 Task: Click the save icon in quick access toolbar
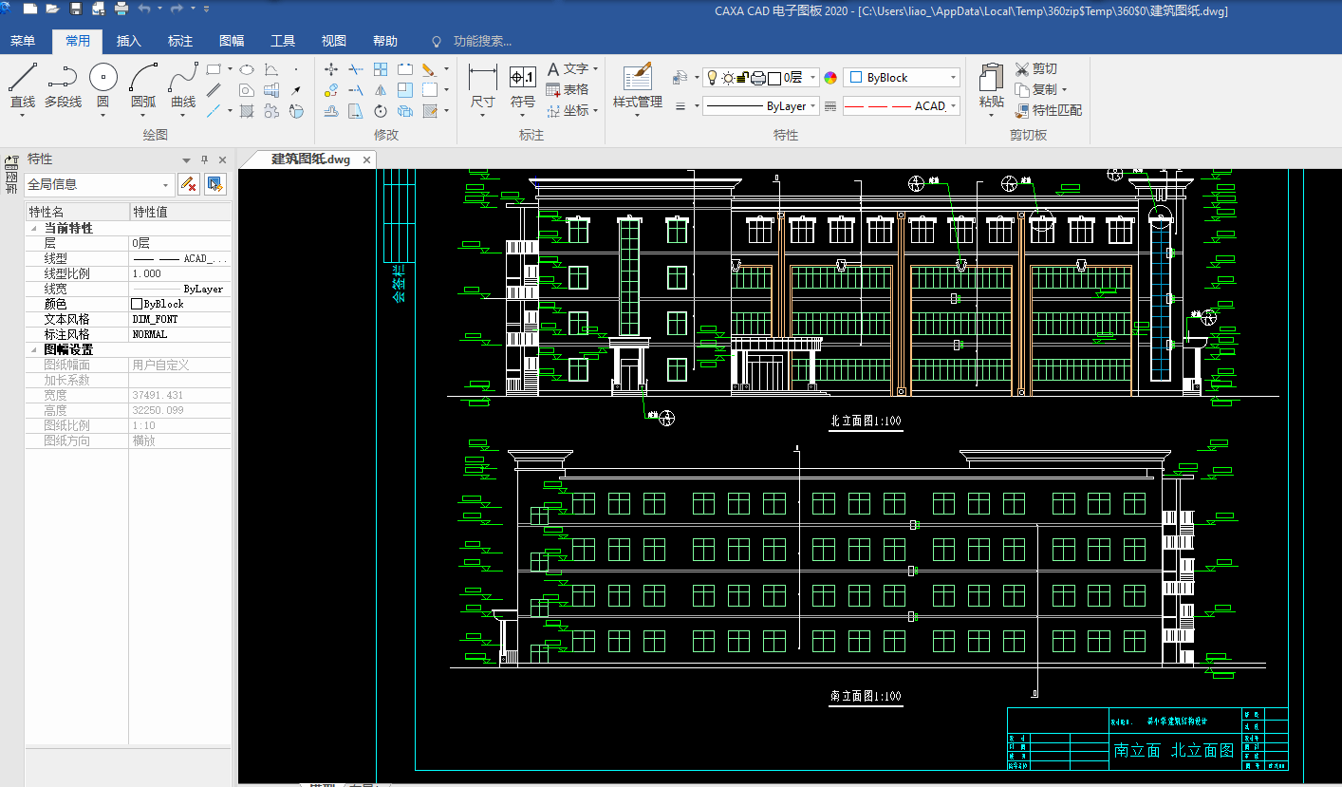[76, 9]
